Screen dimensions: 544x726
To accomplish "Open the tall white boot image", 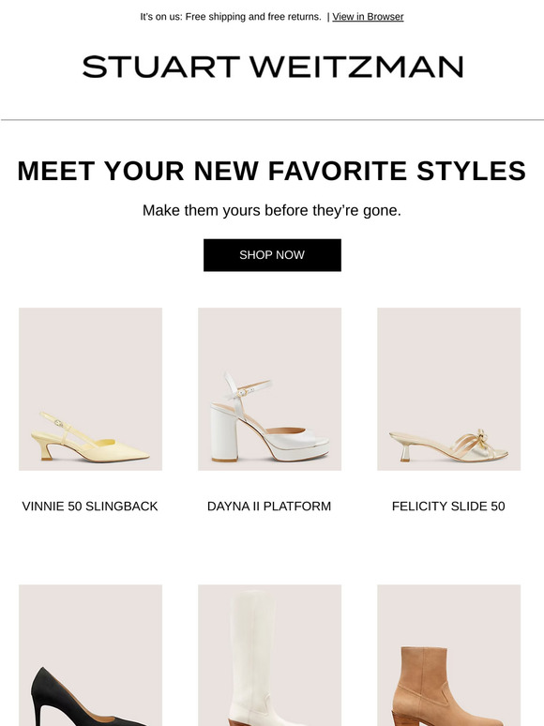I will pyautogui.click(x=269, y=655).
